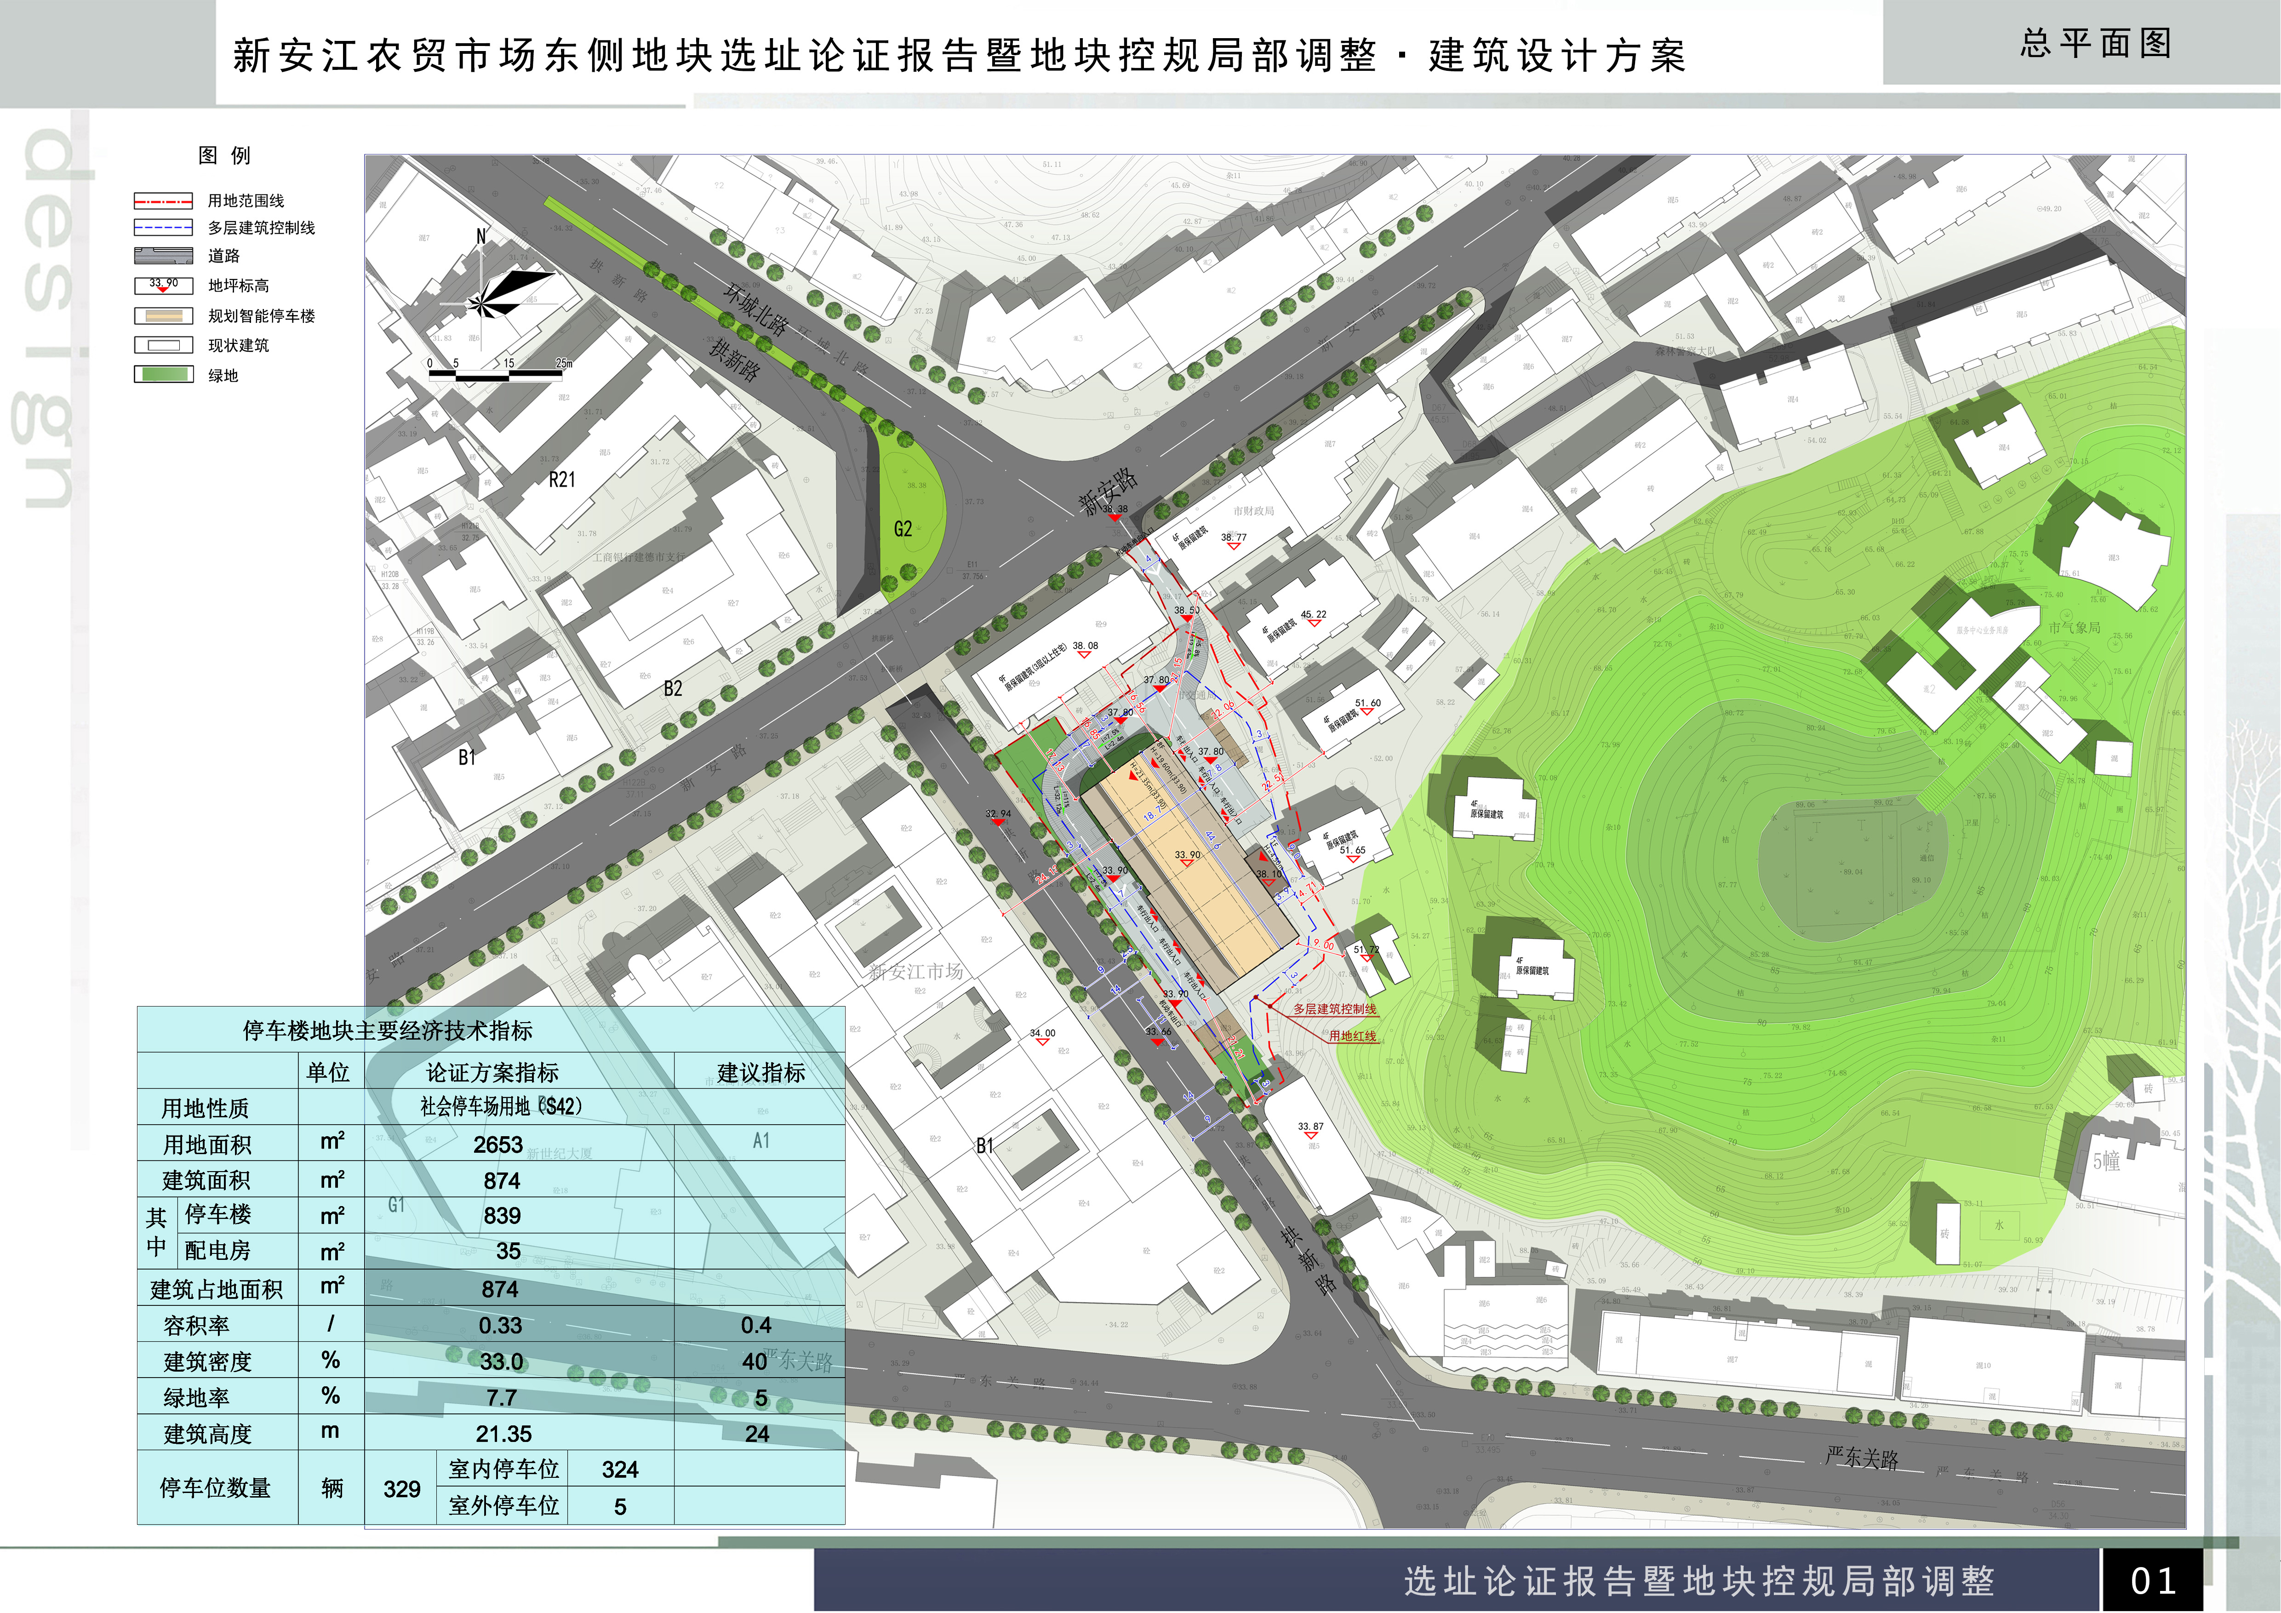Click the 建筑高度 suggested value 24
This screenshot has width=2281, height=1613.
(757, 1434)
